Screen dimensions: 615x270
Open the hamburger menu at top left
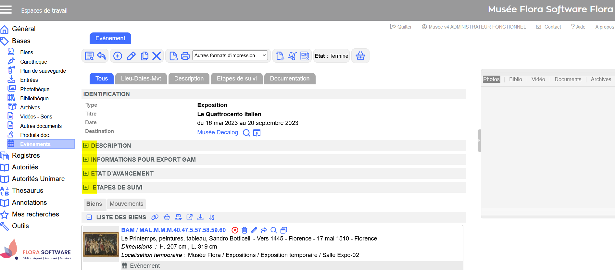[x=6, y=10]
